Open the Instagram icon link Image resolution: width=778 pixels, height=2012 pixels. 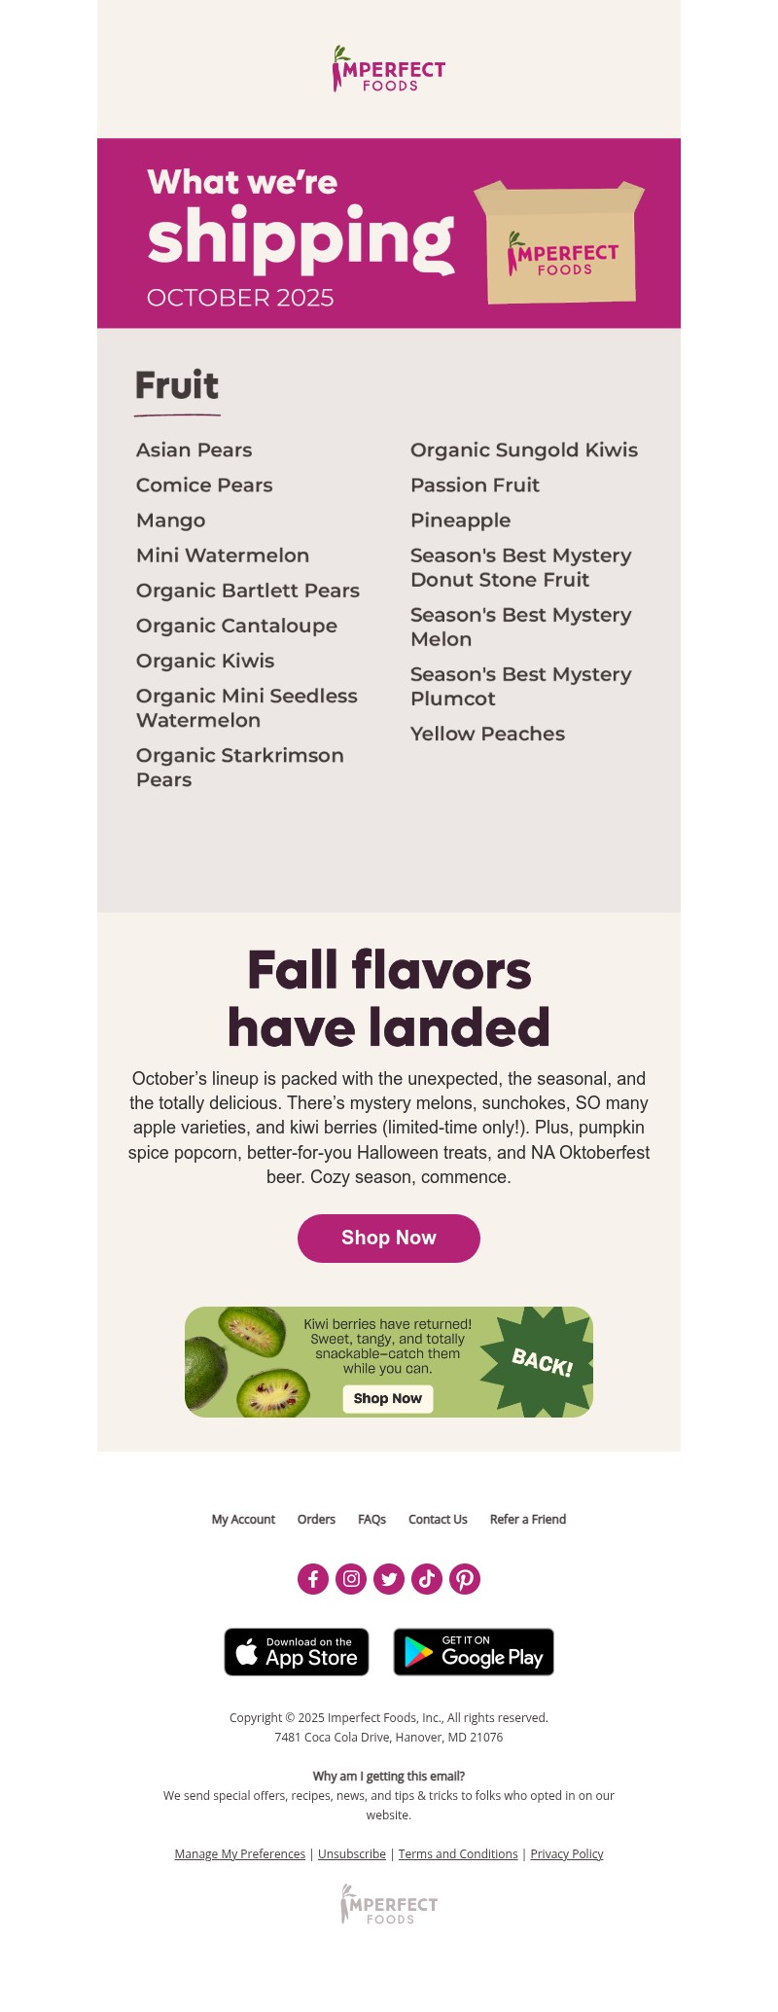pos(351,1578)
